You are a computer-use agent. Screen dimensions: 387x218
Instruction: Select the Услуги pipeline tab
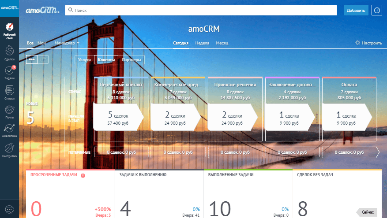[84, 59]
